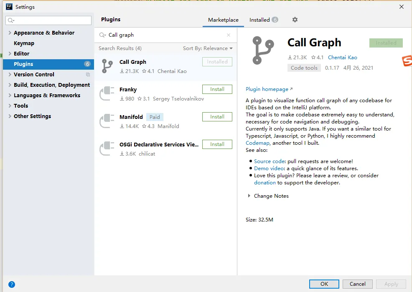The image size is (412, 292).
Task: Expand Build, Execution, Deployment section
Action: pyautogui.click(x=10, y=85)
